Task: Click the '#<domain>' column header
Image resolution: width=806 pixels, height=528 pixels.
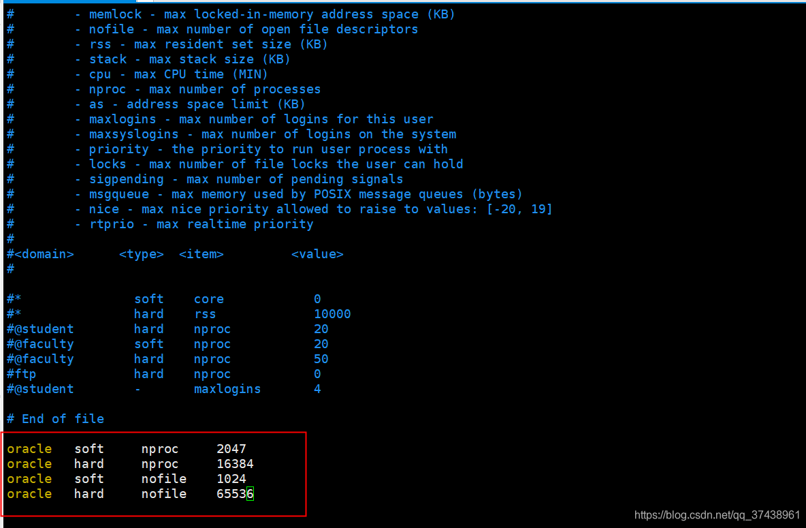Action: [x=41, y=254]
